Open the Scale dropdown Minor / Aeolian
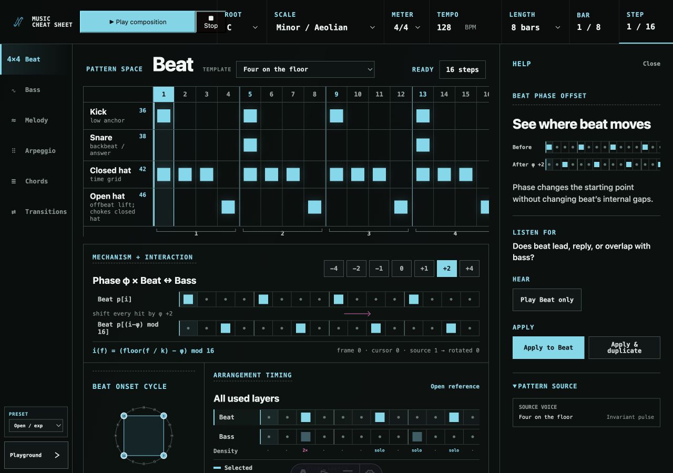 (x=326, y=27)
